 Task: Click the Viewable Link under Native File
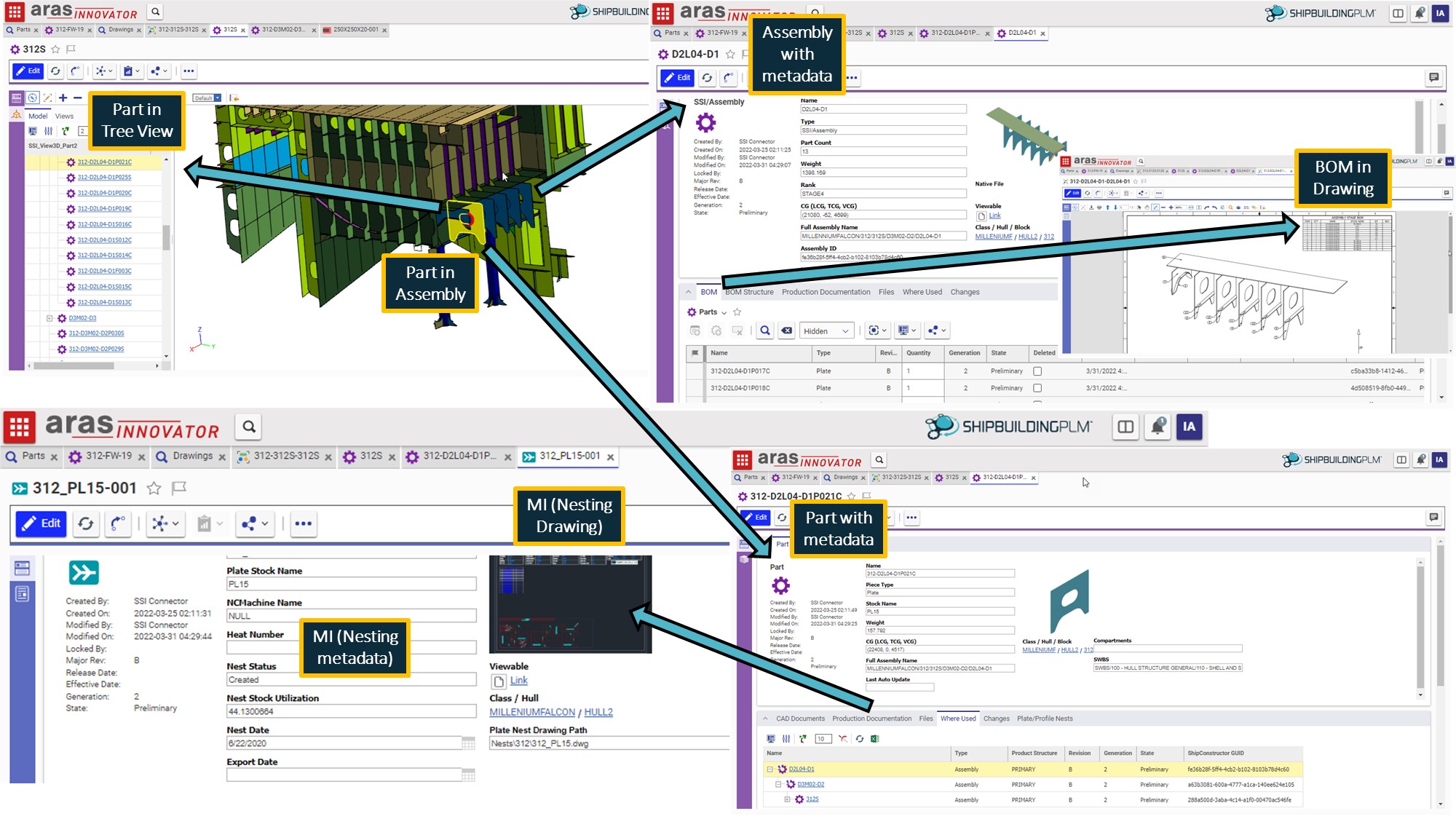click(993, 215)
